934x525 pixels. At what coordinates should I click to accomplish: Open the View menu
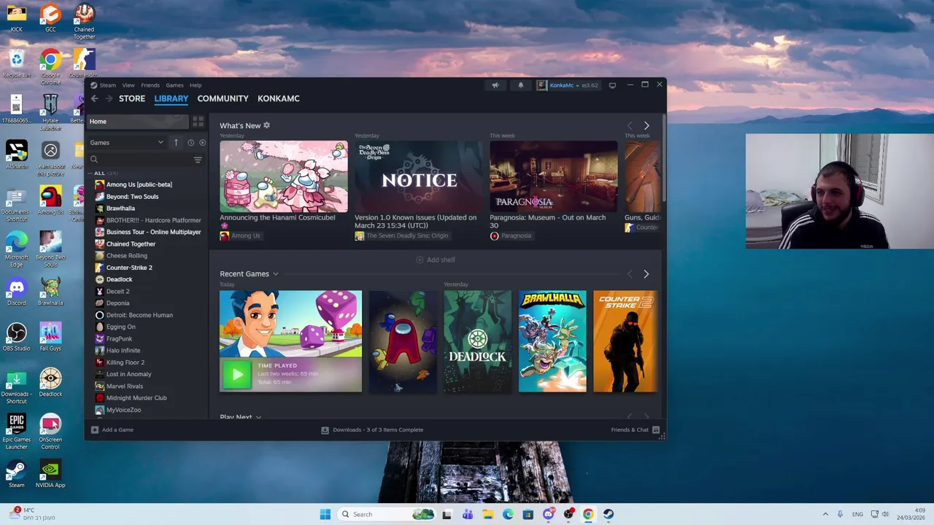coord(128,85)
